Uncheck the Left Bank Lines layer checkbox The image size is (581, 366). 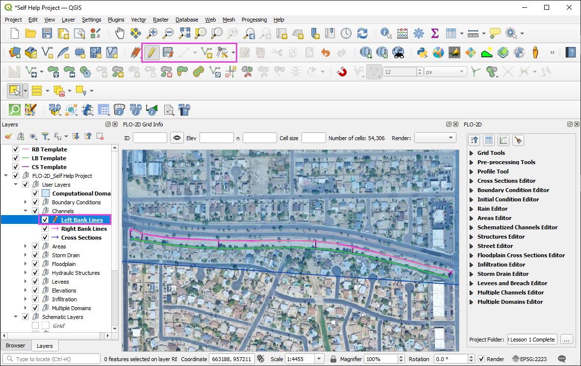(45, 220)
